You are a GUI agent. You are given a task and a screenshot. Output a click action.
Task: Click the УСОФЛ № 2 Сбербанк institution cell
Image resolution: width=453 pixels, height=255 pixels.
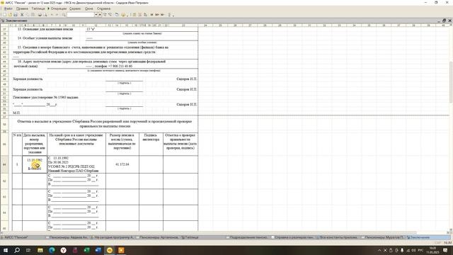(x=76, y=164)
